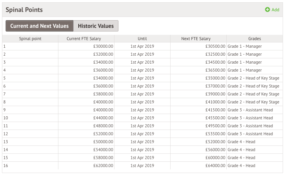Click current salary £52000.00
Screen dimensions: 286x175
103,134
